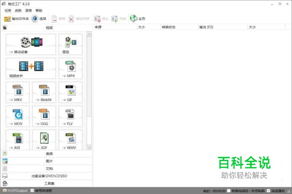Open the 输出文件夹 output folder
Image resolution: width=292 pixels, height=194 pixels.
[x=16, y=19]
